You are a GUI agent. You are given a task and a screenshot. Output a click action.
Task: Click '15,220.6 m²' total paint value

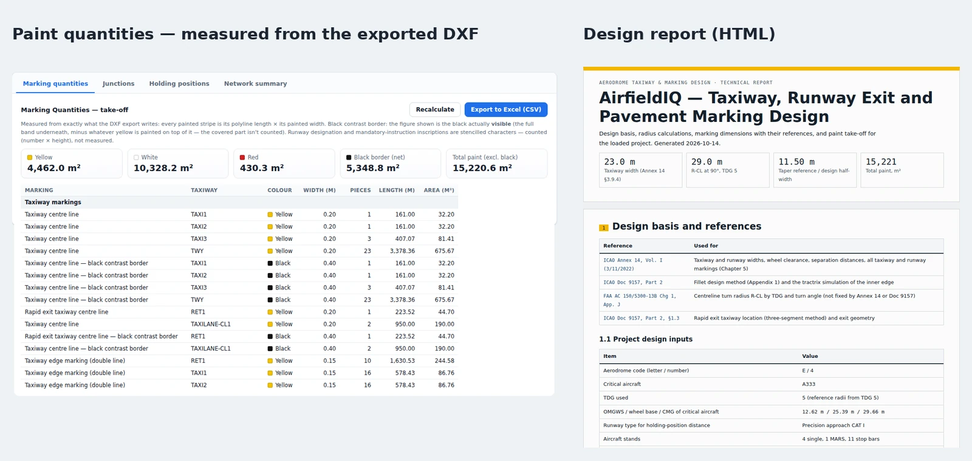tap(482, 168)
